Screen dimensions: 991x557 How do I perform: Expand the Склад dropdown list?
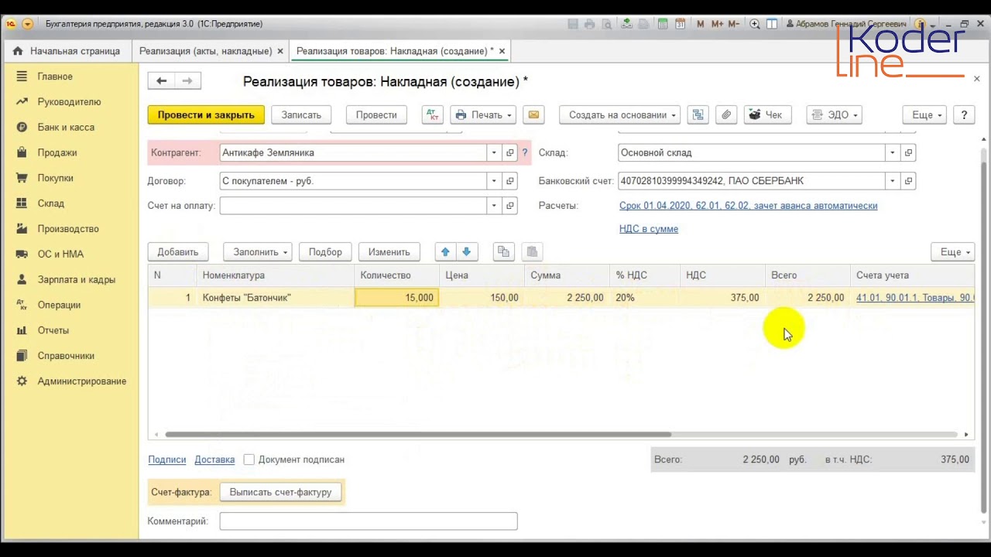892,153
